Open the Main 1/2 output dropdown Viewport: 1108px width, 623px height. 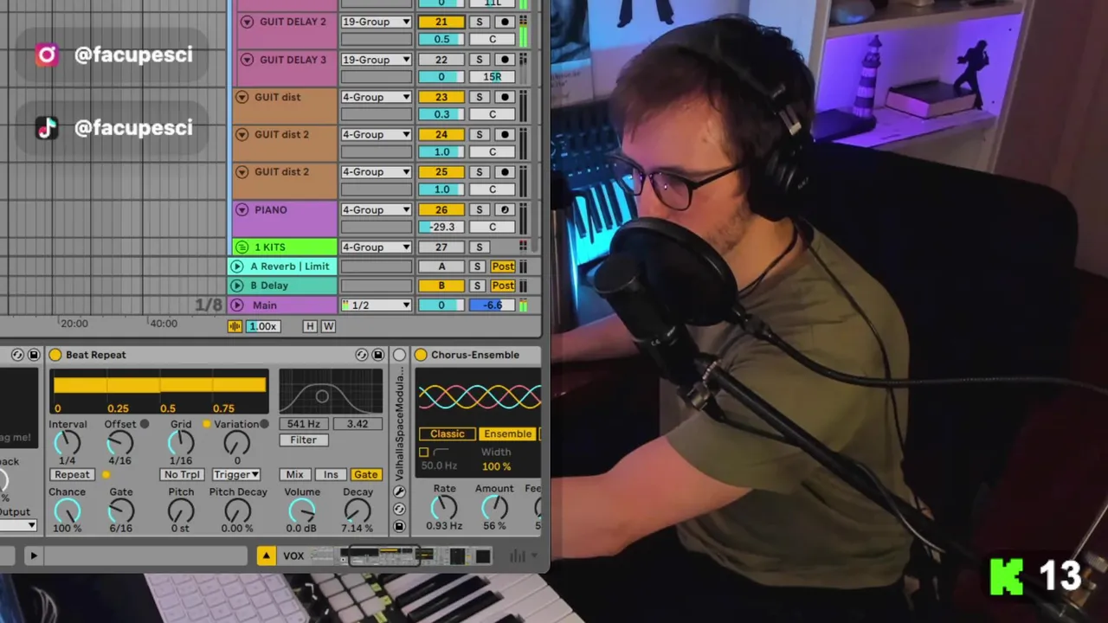(376, 305)
